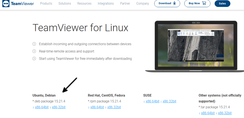Click the Download button
Screen dimensions: 244x118
click(167, 3)
